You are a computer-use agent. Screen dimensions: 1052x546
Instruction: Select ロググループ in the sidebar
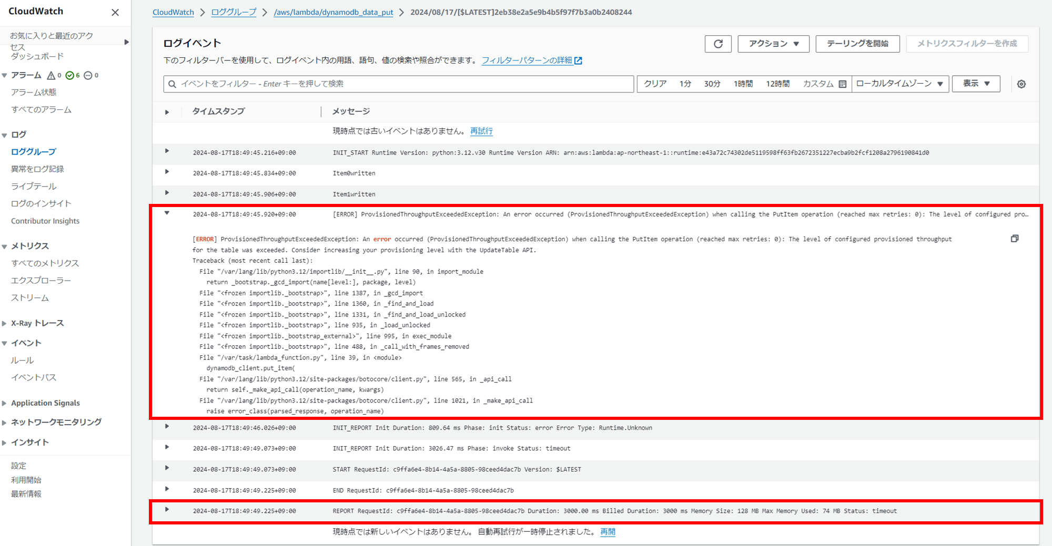(x=34, y=152)
